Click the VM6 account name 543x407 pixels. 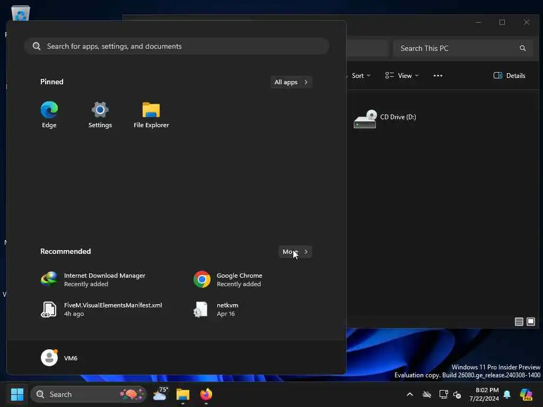71,358
